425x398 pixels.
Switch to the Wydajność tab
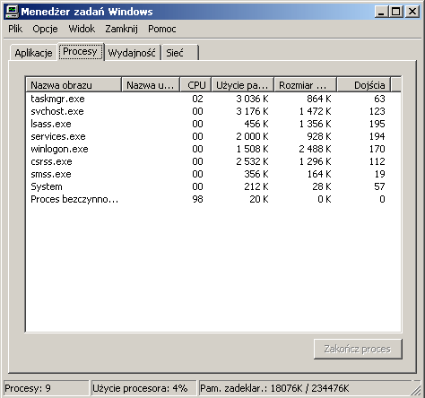point(132,53)
